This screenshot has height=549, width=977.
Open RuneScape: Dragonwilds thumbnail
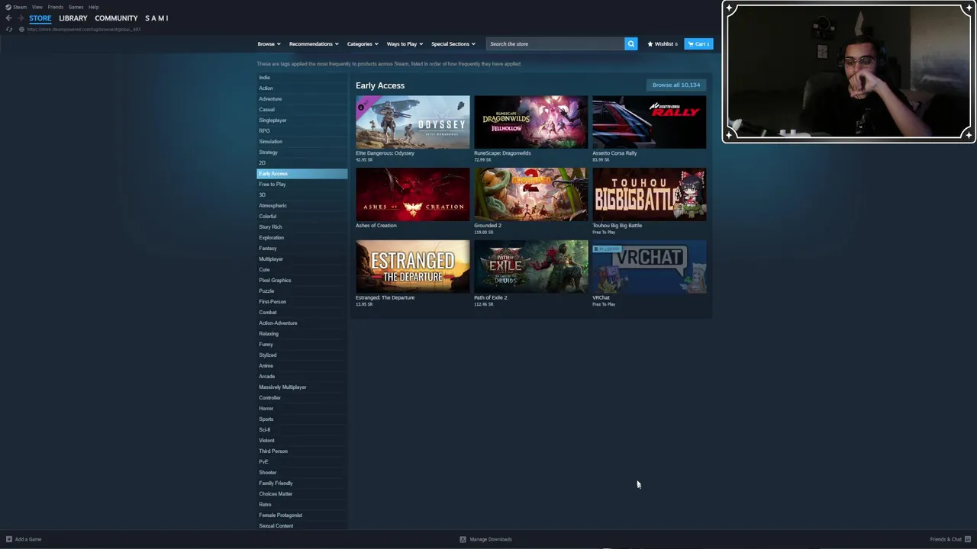point(530,122)
